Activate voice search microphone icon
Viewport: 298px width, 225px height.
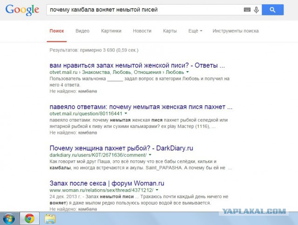tap(256, 10)
